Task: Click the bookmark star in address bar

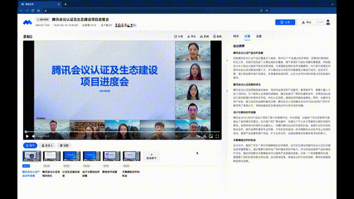Action: pos(267,11)
